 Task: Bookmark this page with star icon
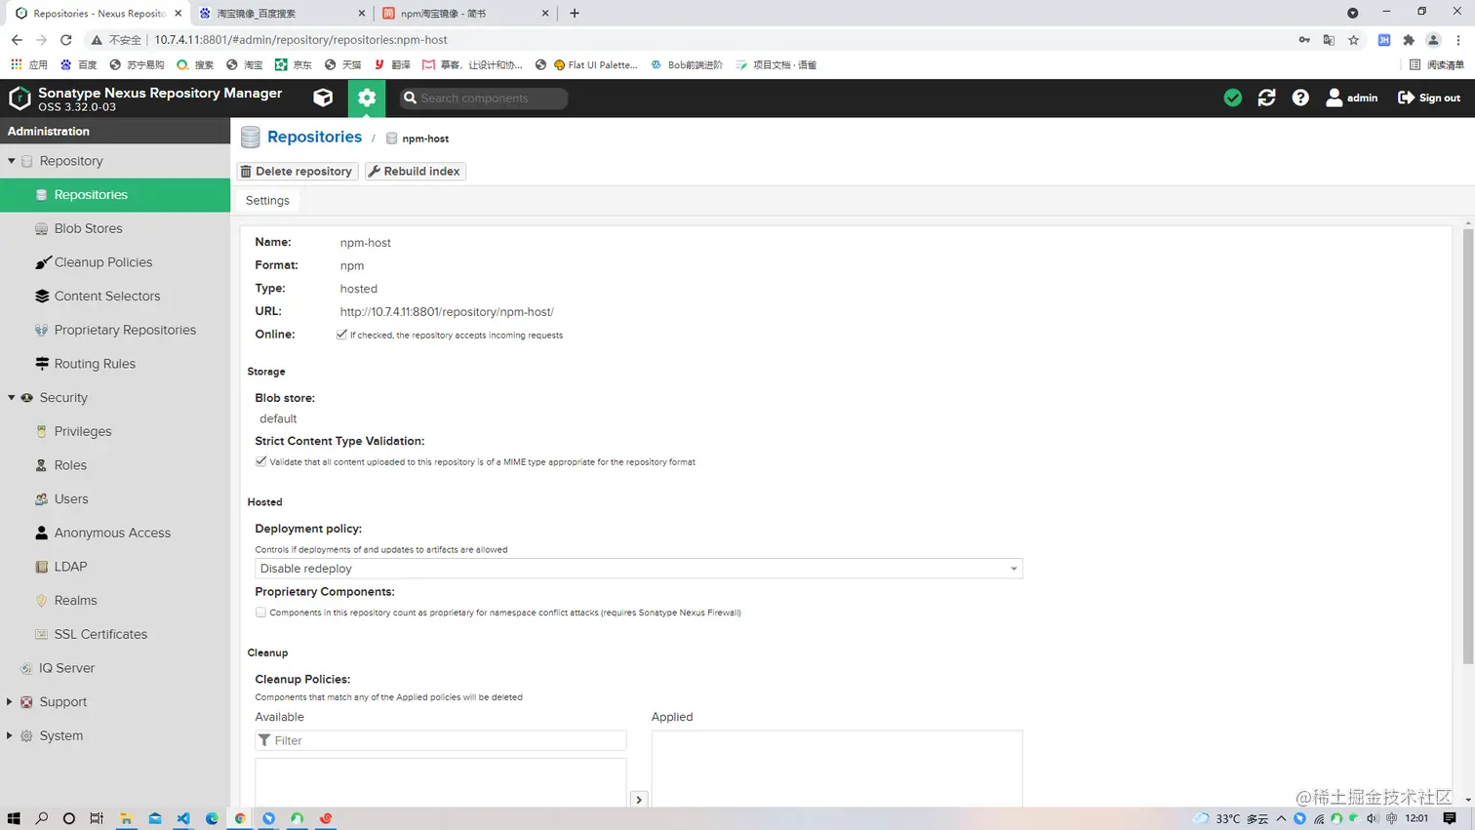pos(1353,40)
